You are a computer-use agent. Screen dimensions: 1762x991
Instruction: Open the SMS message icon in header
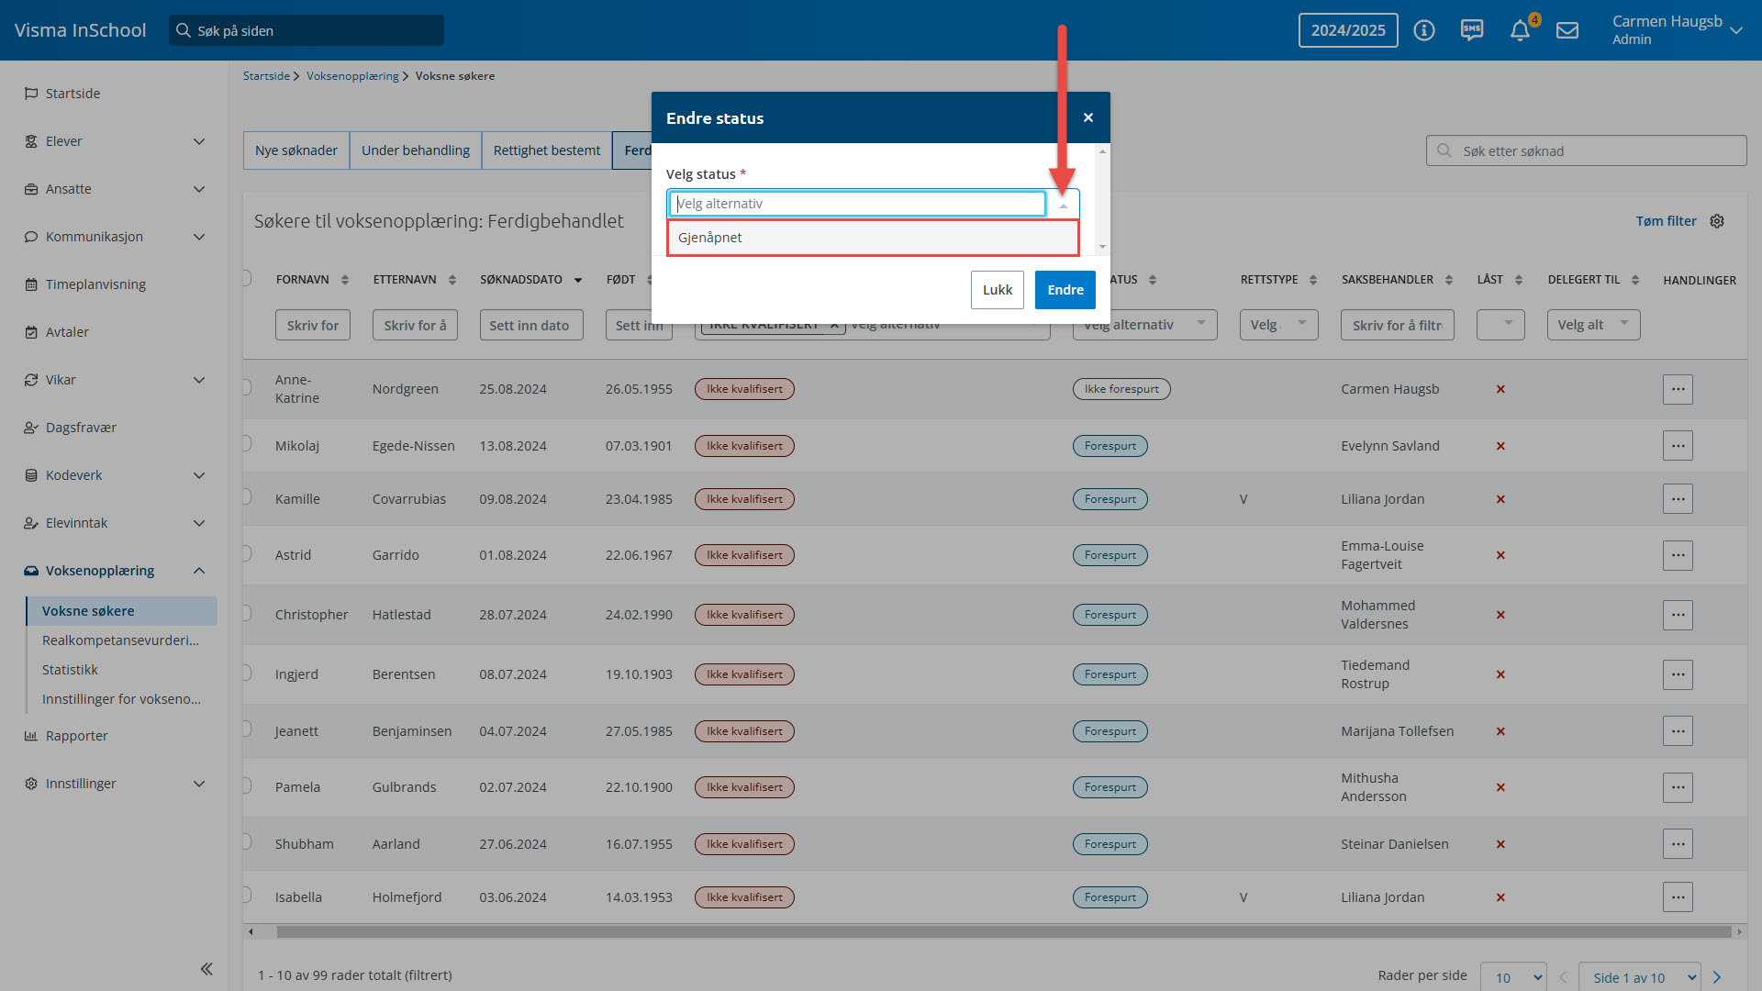coord(1472,30)
